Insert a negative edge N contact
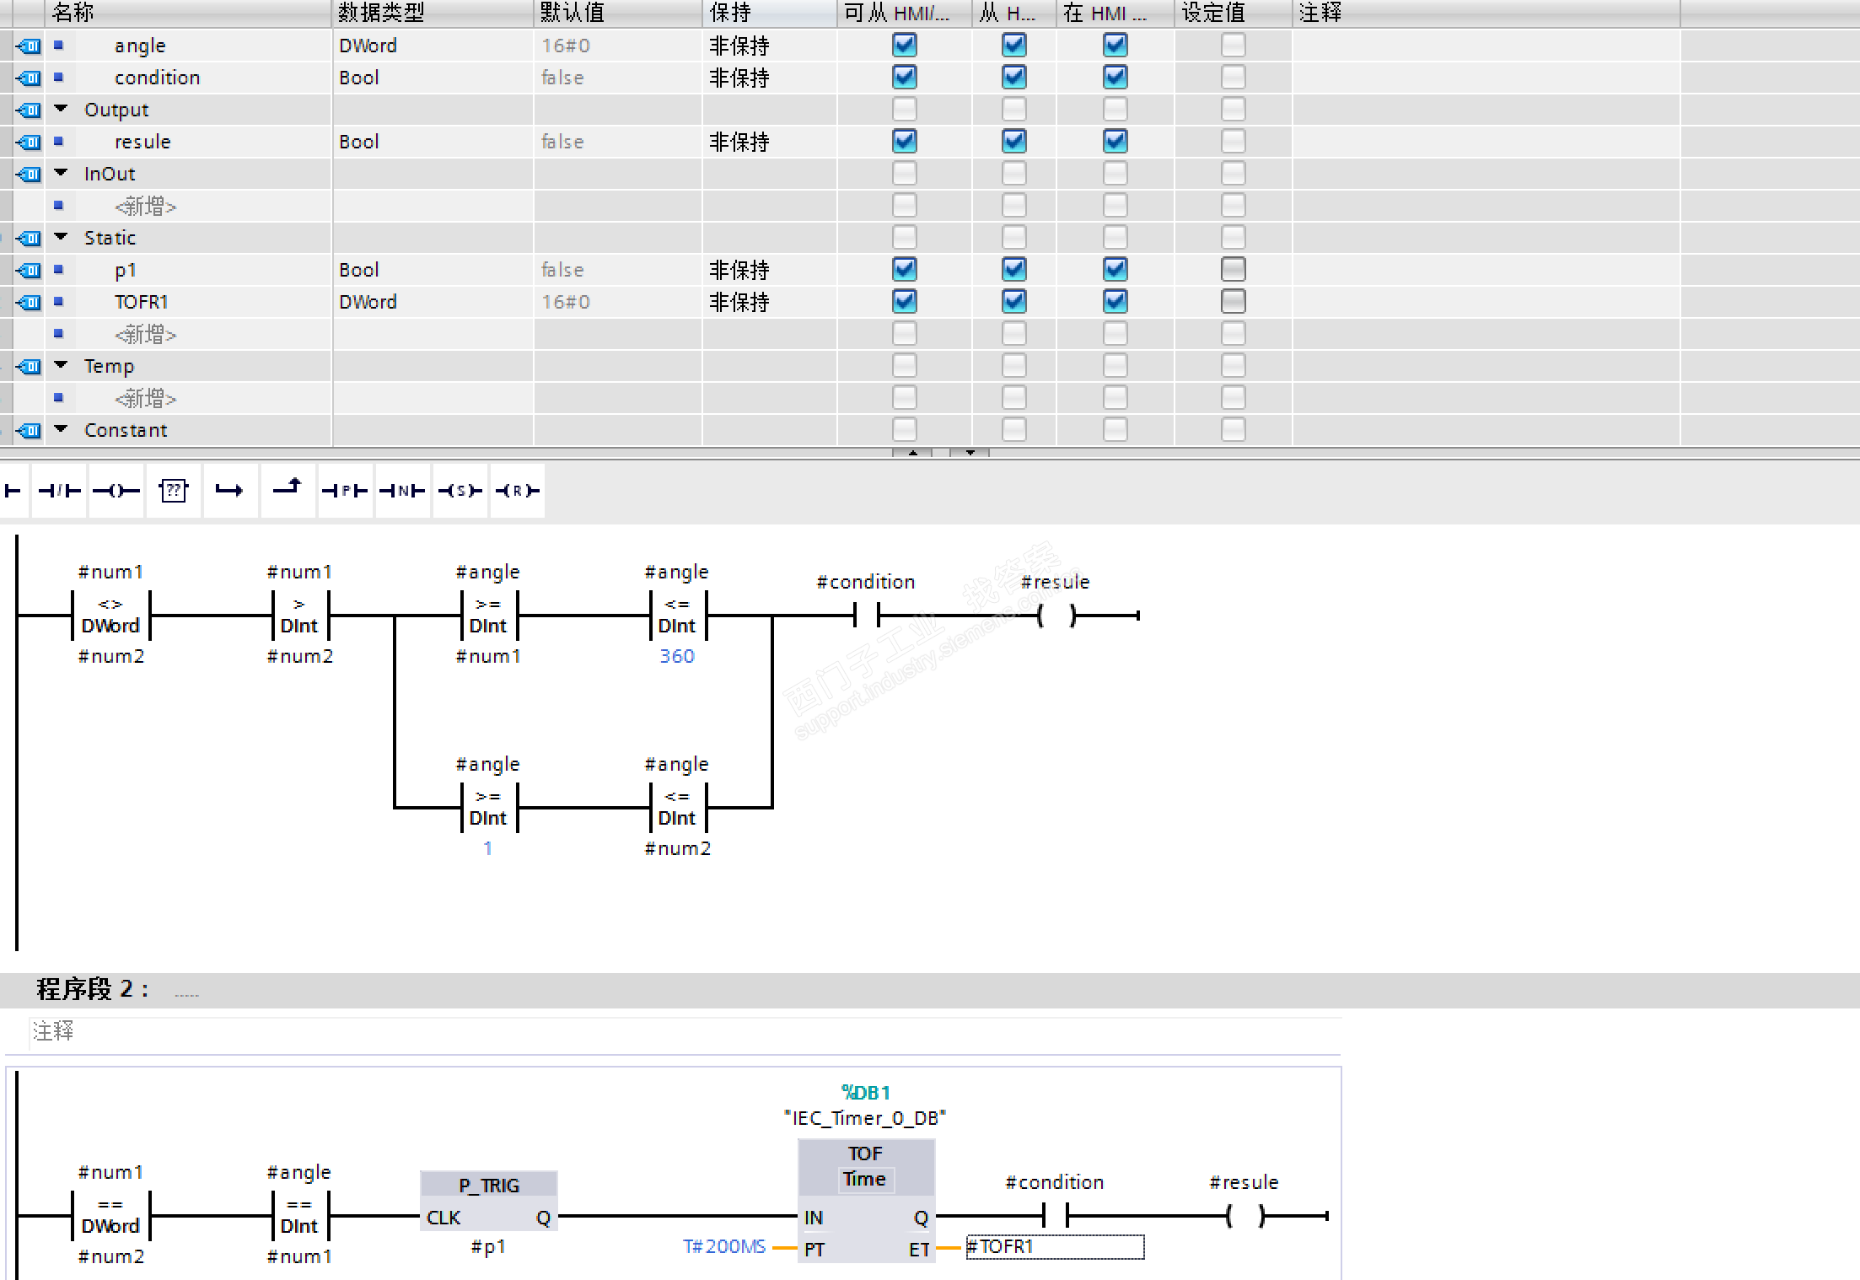This screenshot has width=1860, height=1280. click(402, 491)
